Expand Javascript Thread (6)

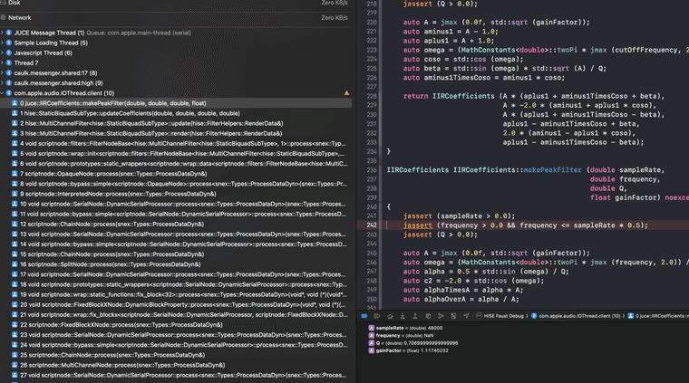pyautogui.click(x=2, y=53)
